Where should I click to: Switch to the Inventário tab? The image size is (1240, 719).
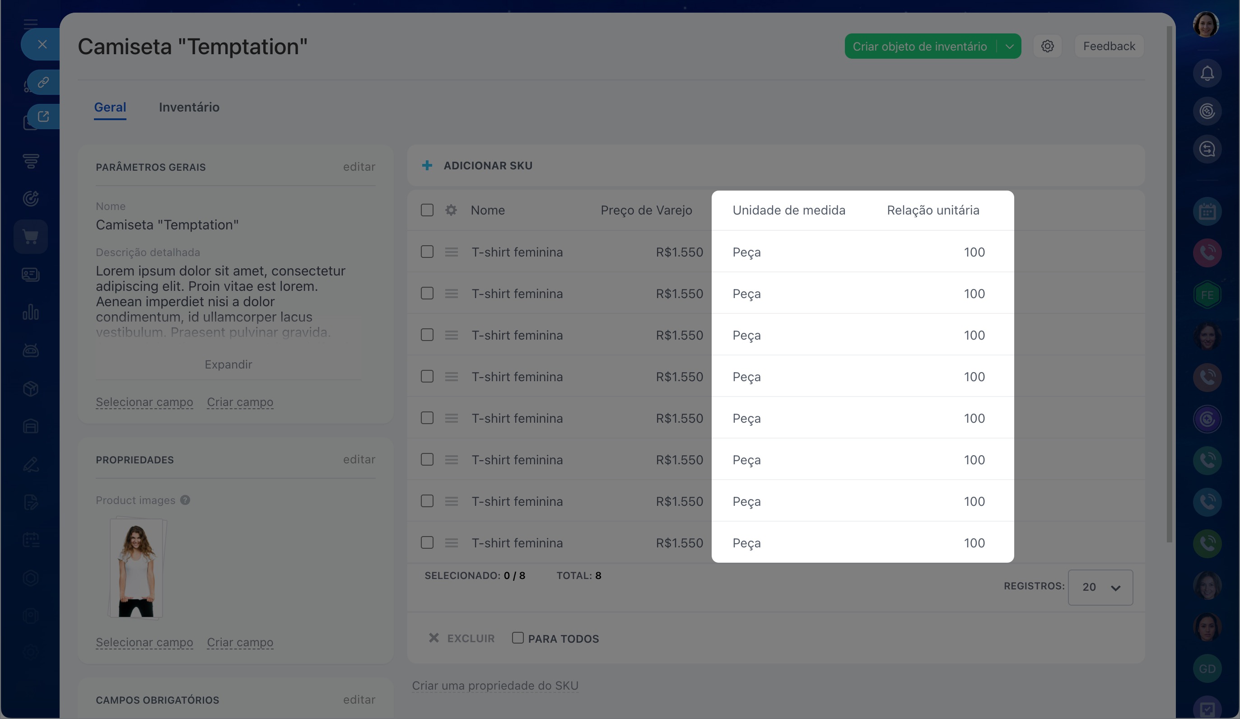click(189, 107)
